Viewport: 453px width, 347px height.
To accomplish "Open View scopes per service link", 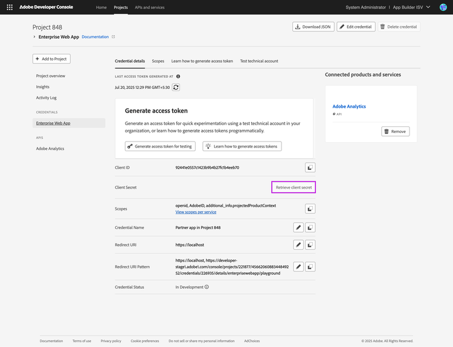I will pos(196,212).
